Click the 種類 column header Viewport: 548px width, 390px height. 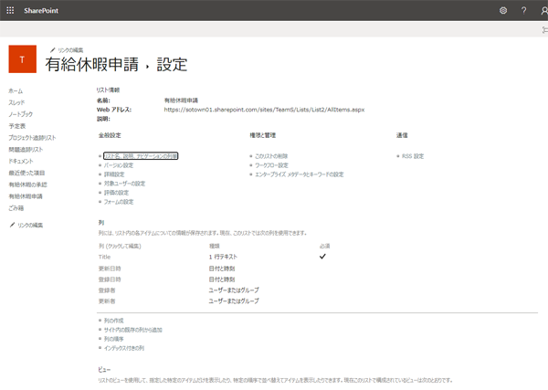point(215,246)
